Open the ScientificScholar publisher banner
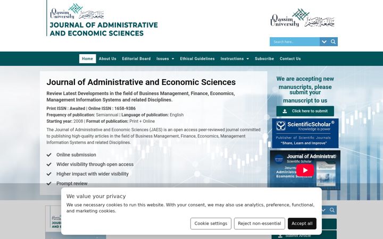The height and width of the screenshot is (239, 383). click(x=305, y=133)
